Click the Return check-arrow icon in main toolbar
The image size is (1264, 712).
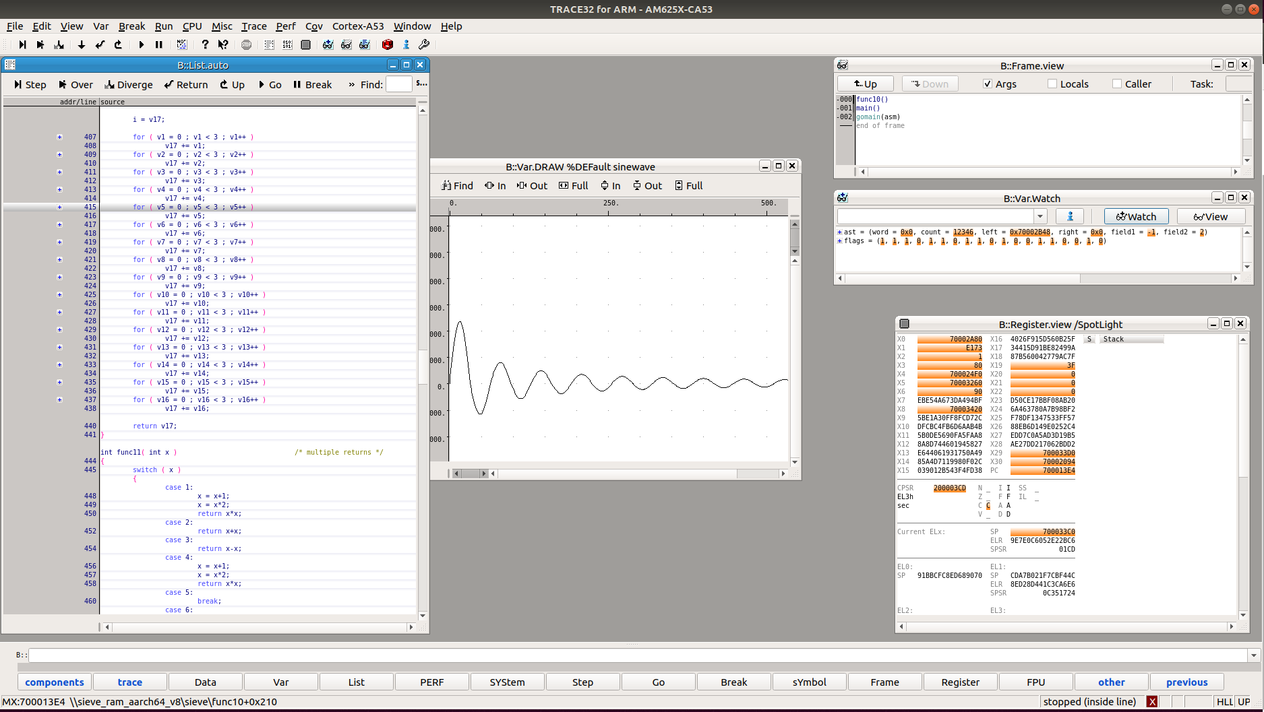coord(100,44)
